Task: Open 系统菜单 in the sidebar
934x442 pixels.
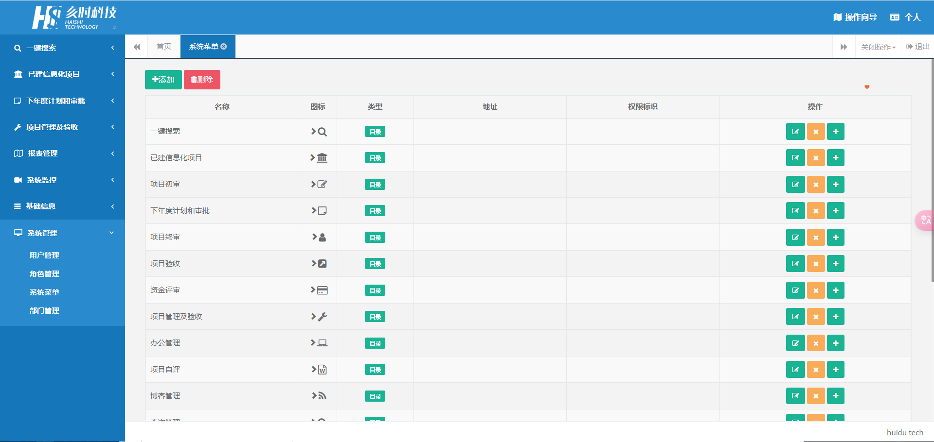Action: pyautogui.click(x=44, y=292)
